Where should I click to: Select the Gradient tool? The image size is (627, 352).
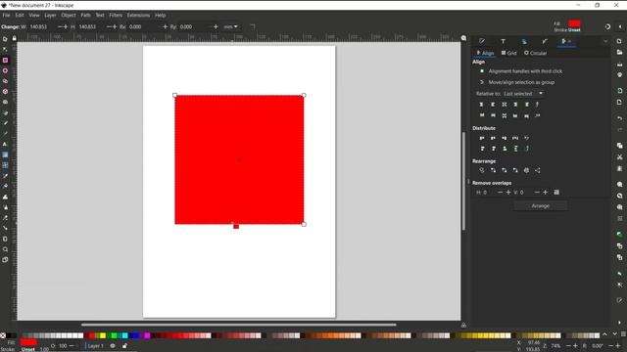coord(5,154)
